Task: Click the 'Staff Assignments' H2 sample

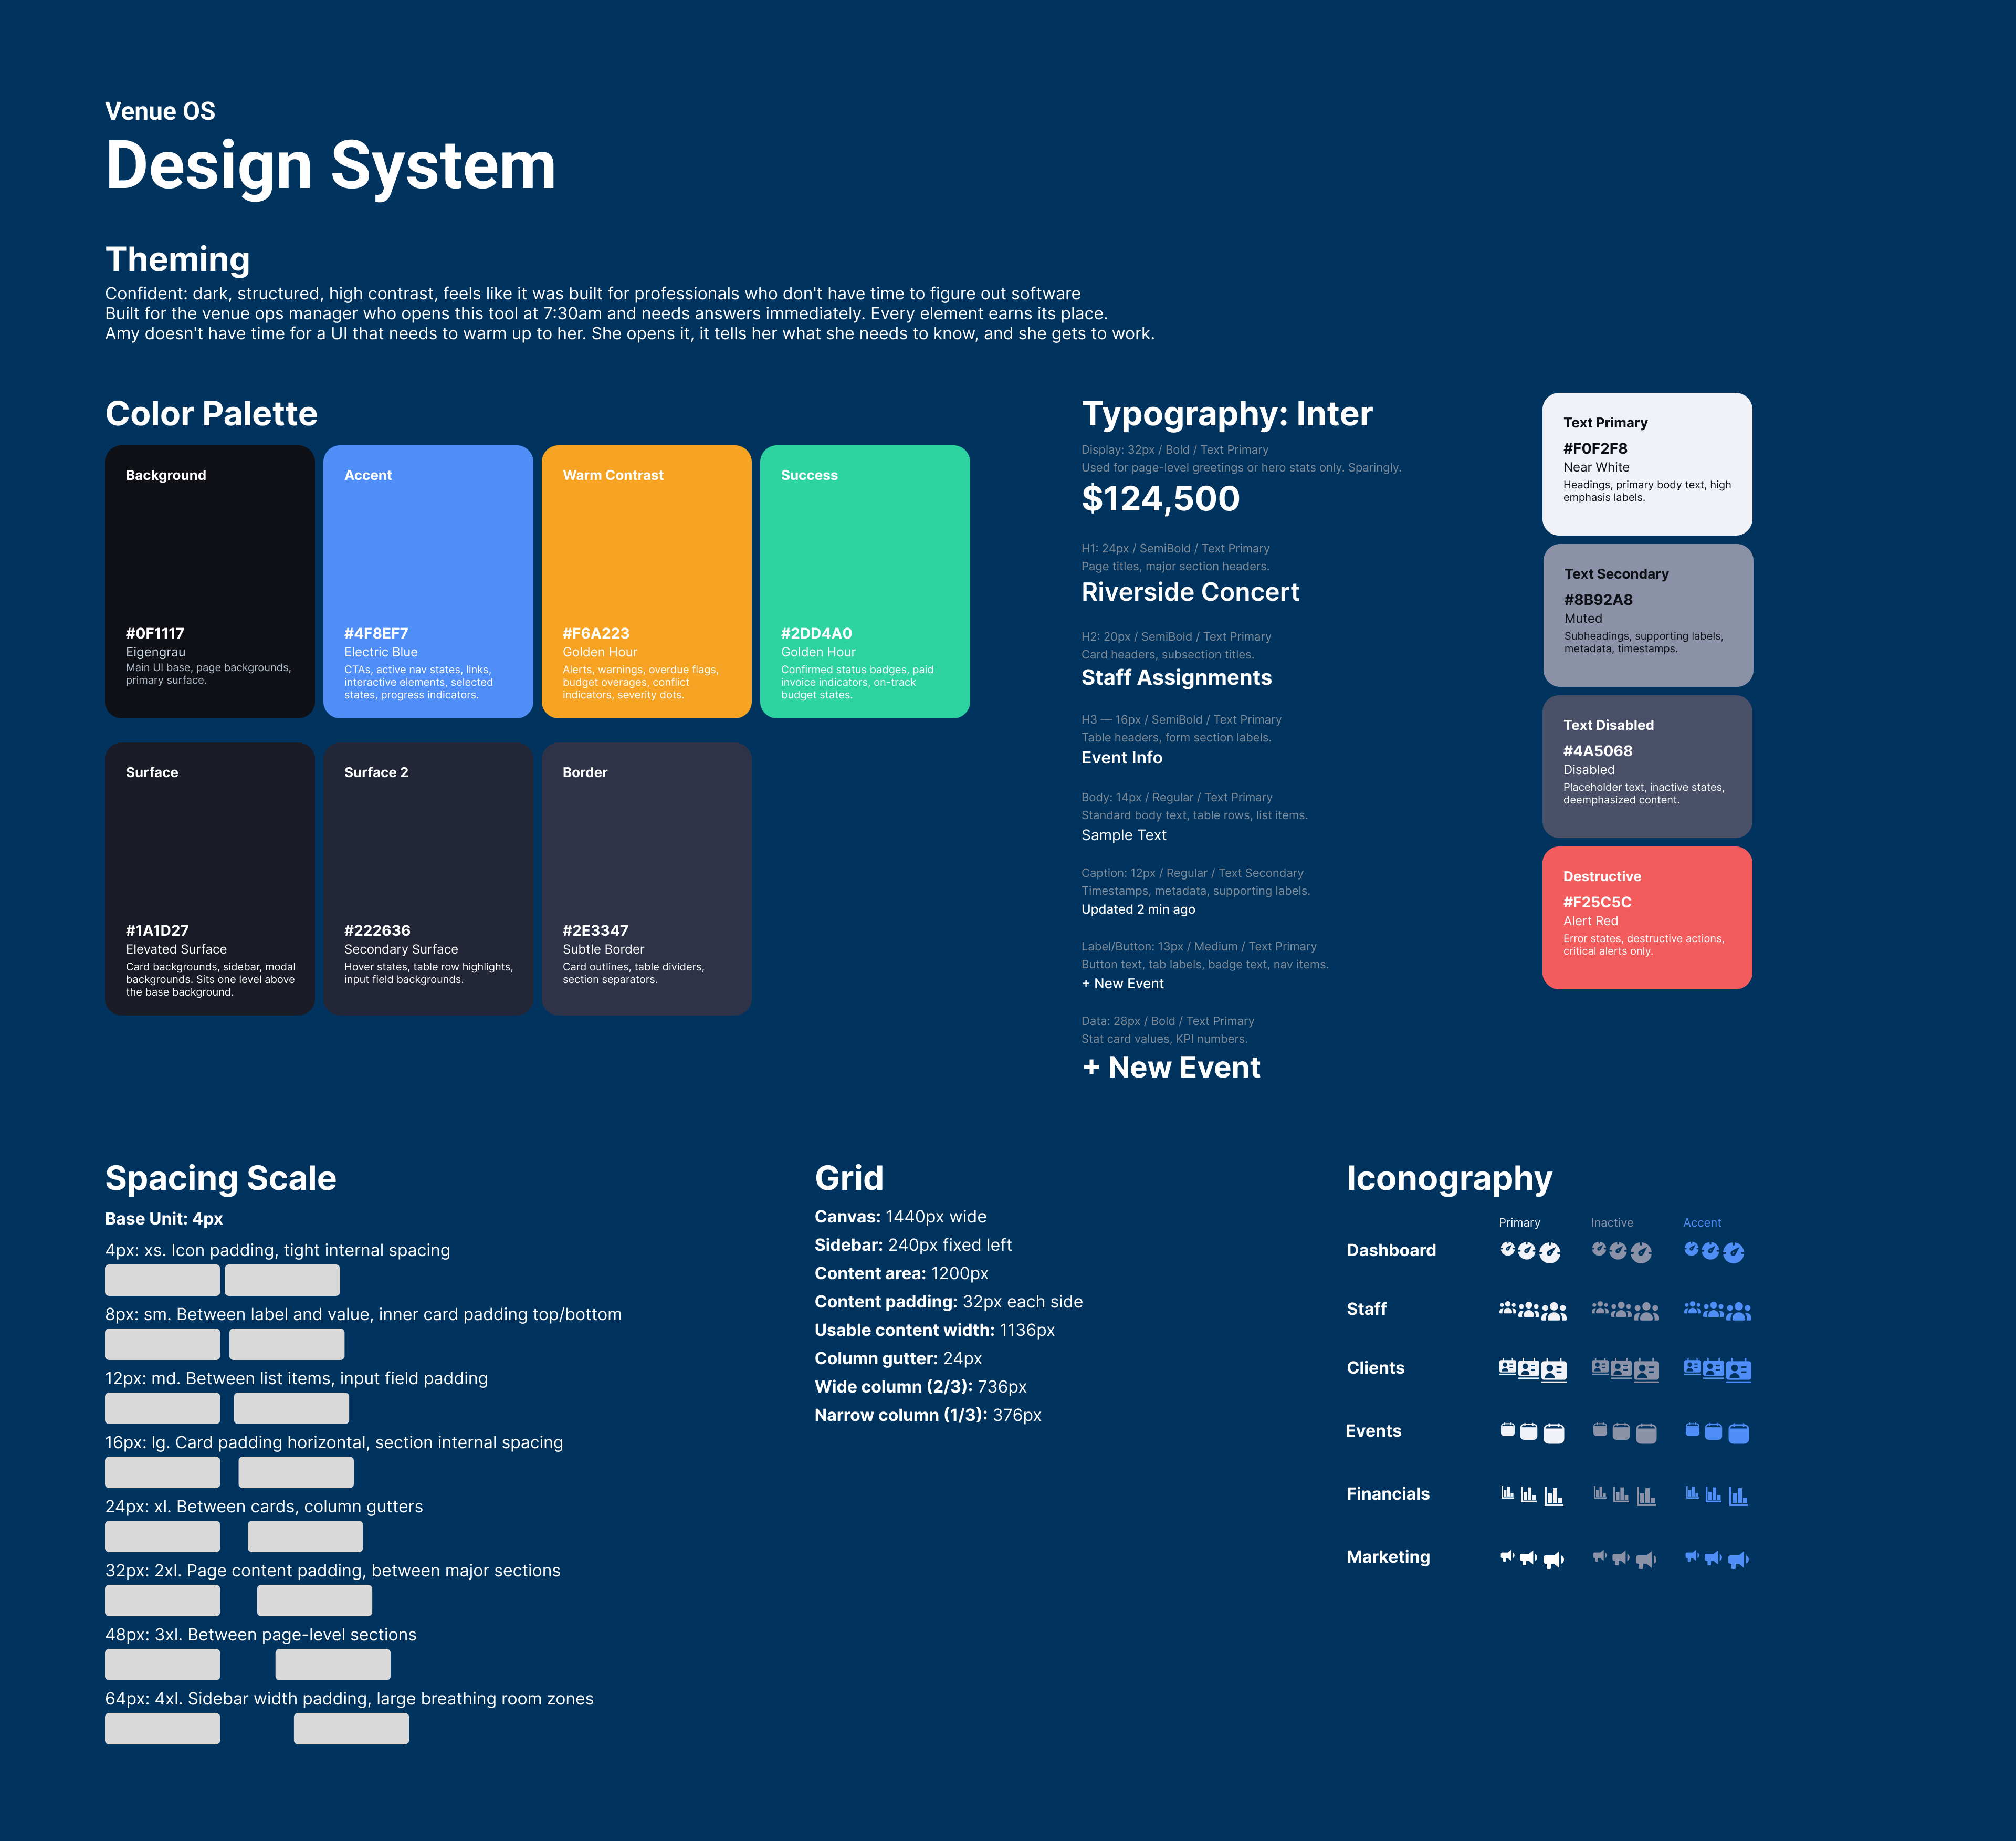Action: coord(1176,677)
